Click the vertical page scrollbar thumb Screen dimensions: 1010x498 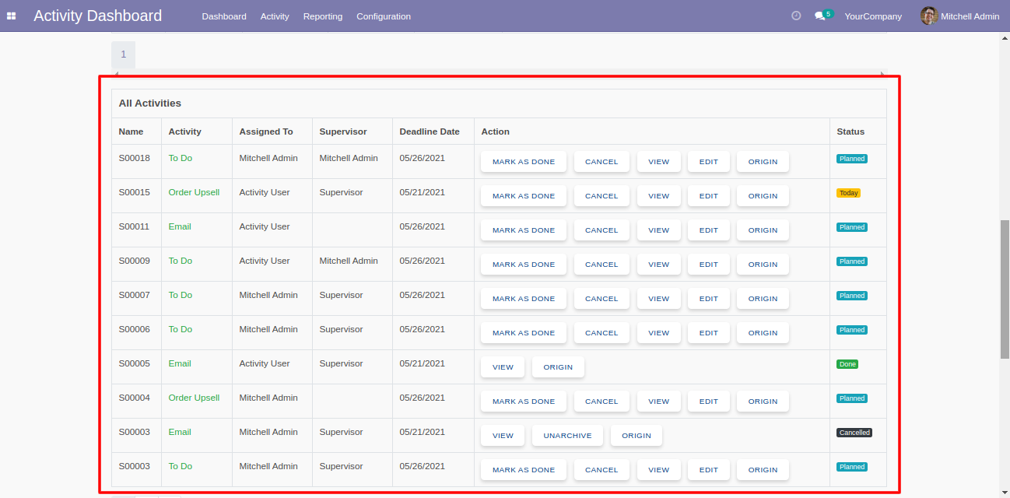[1005, 289]
